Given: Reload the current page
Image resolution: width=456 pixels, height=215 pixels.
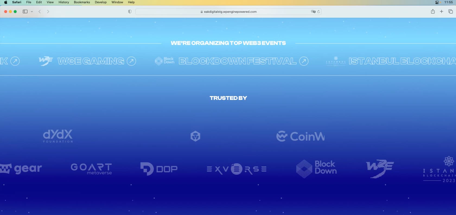Looking at the screenshot, I should [318, 12].
